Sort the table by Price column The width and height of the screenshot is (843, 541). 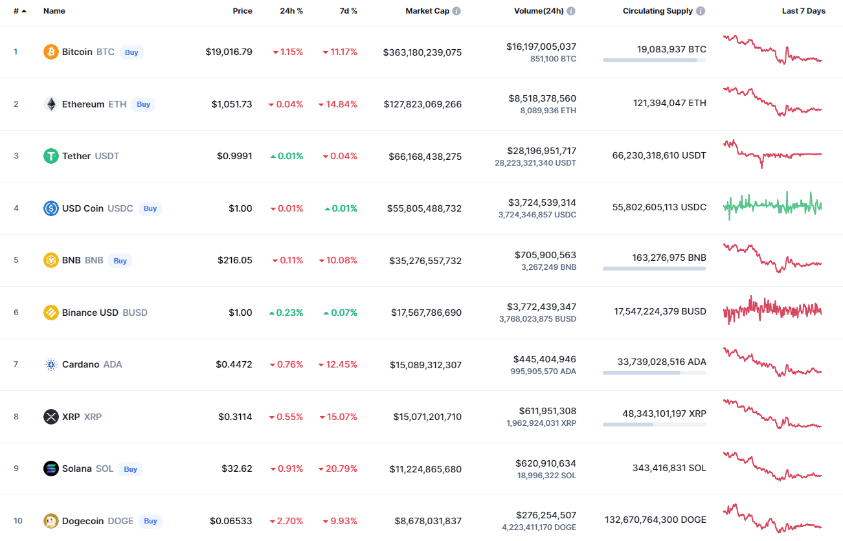(242, 10)
